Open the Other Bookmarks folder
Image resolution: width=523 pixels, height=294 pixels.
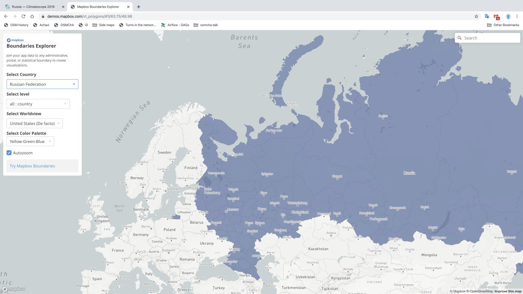click(x=503, y=25)
